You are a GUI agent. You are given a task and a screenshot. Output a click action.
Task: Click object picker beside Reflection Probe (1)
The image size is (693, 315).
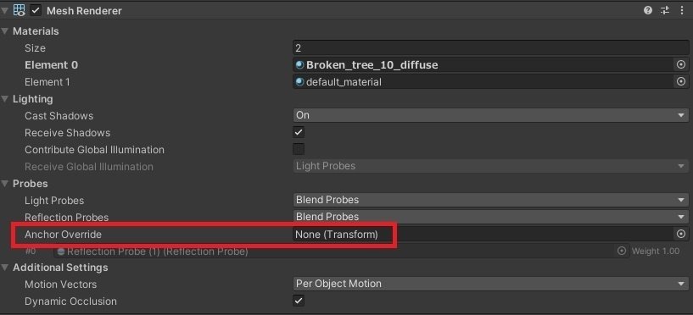[622, 251]
